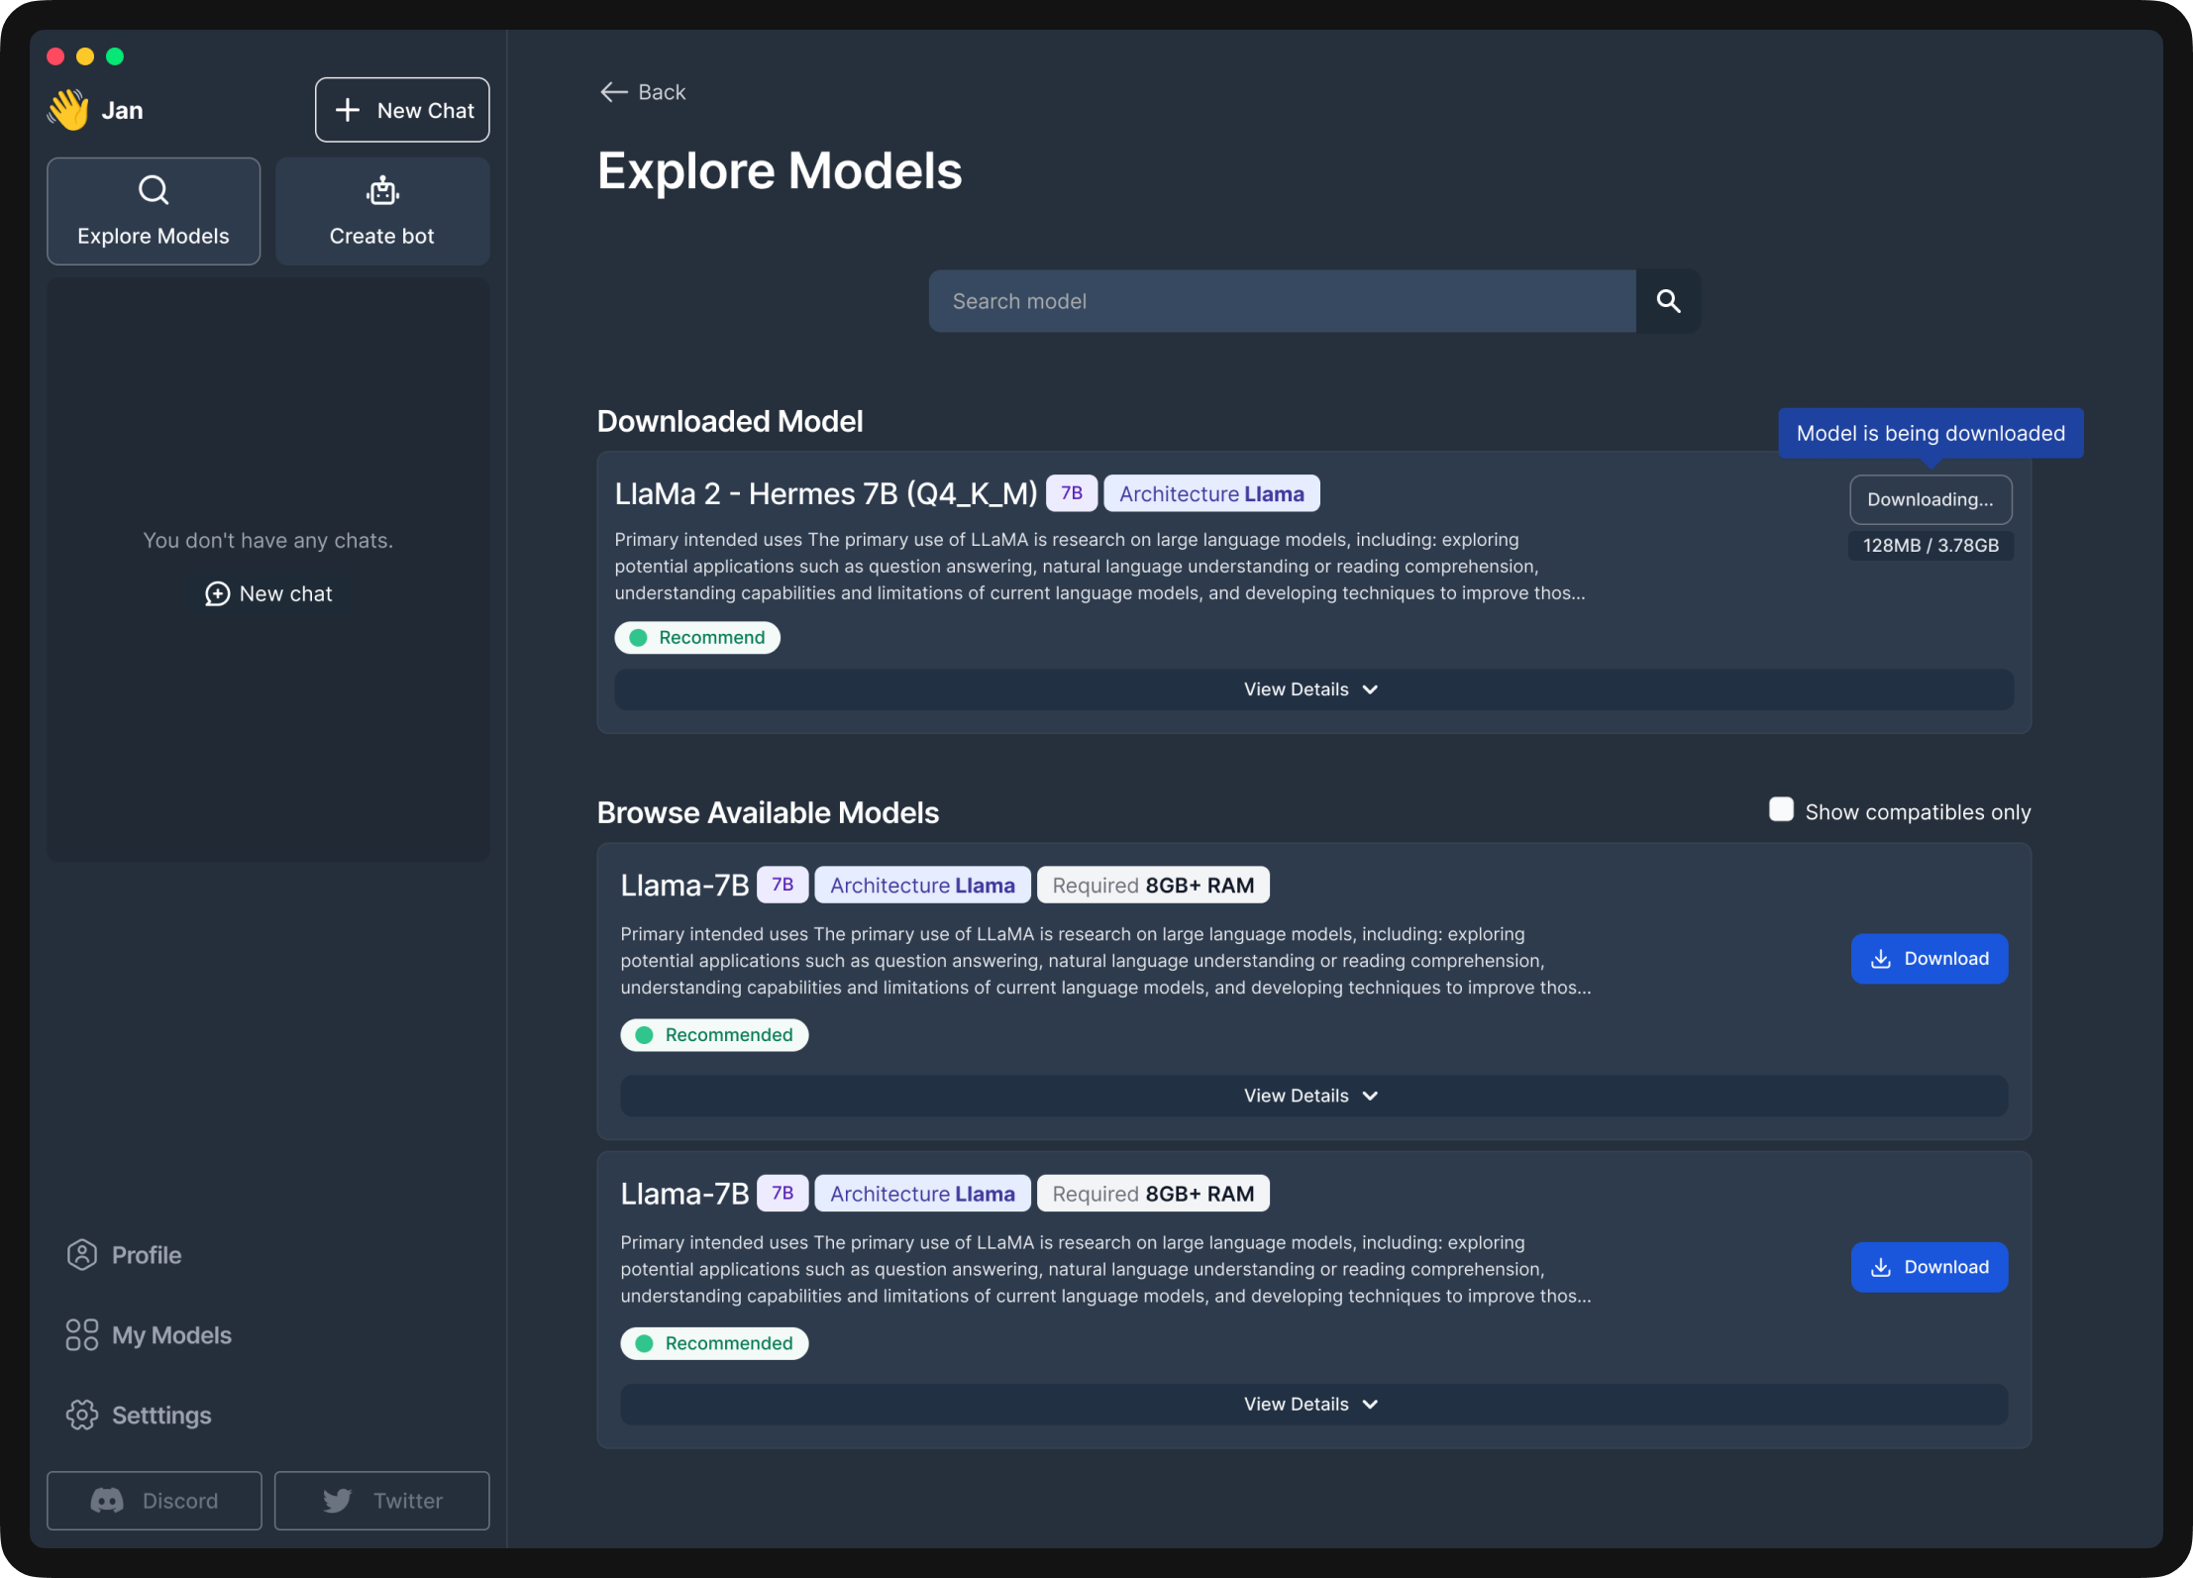2193x1578 pixels.
Task: Open My Models grid icon
Action: (x=82, y=1335)
